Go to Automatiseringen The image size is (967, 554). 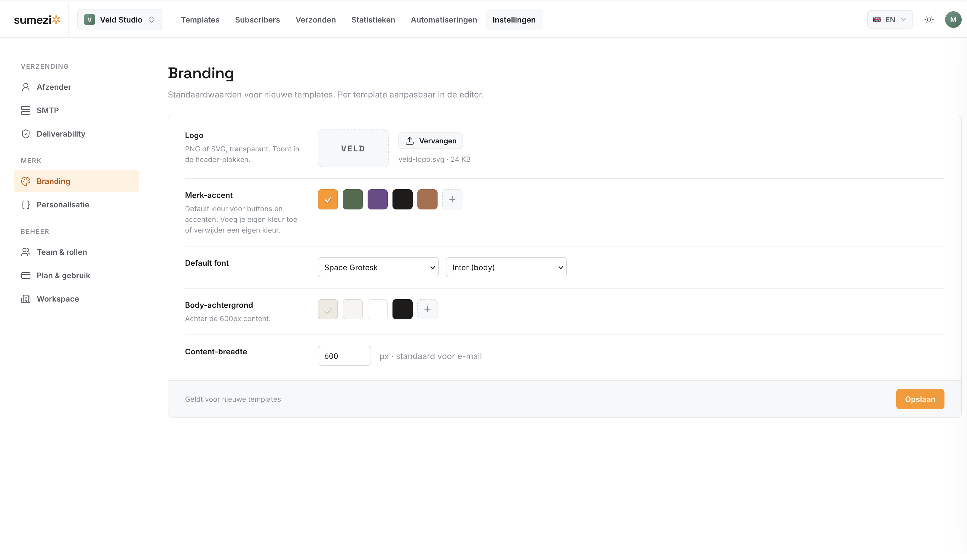443,20
